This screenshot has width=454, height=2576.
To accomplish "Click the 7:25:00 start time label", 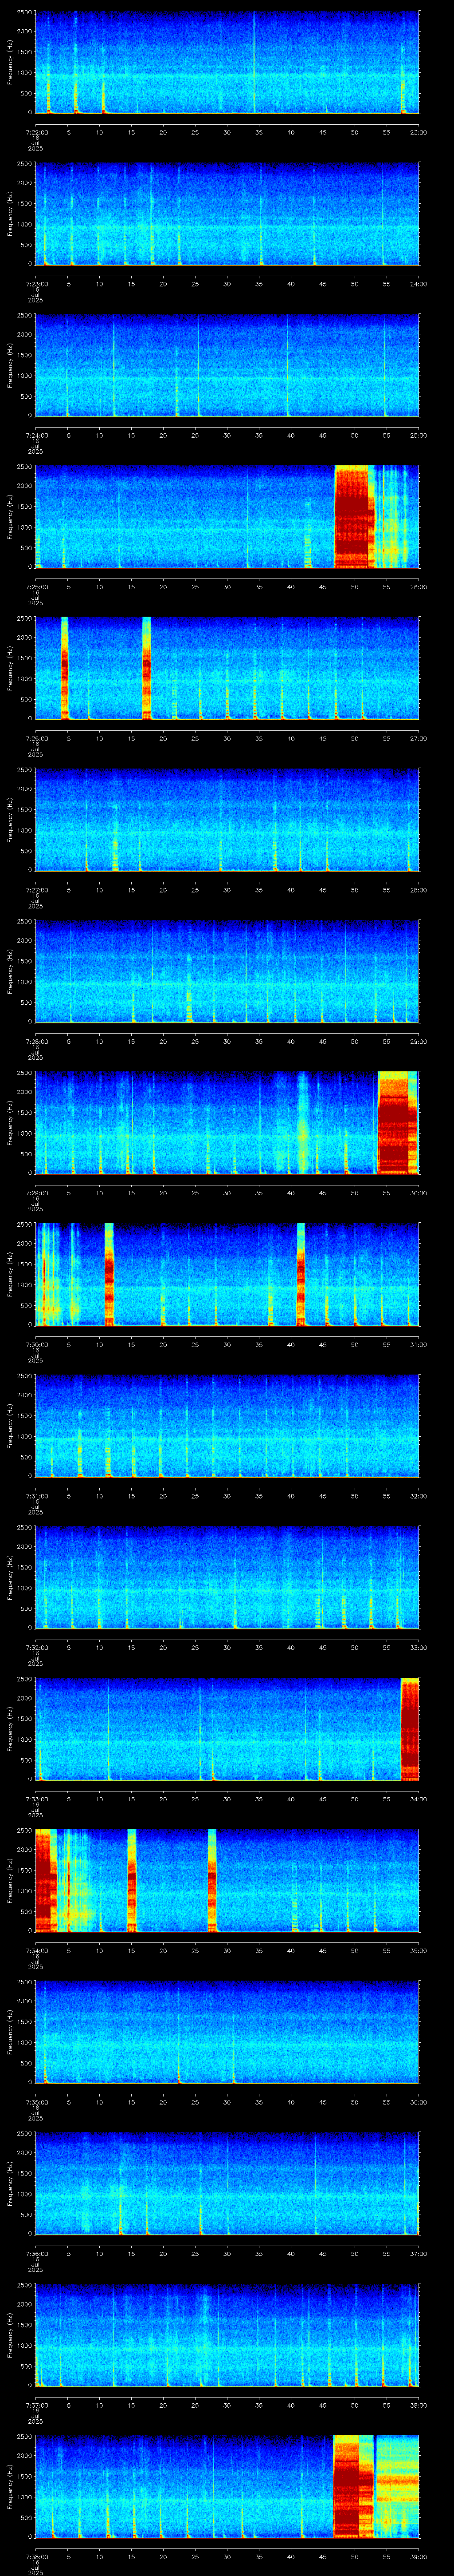I will point(36,587).
